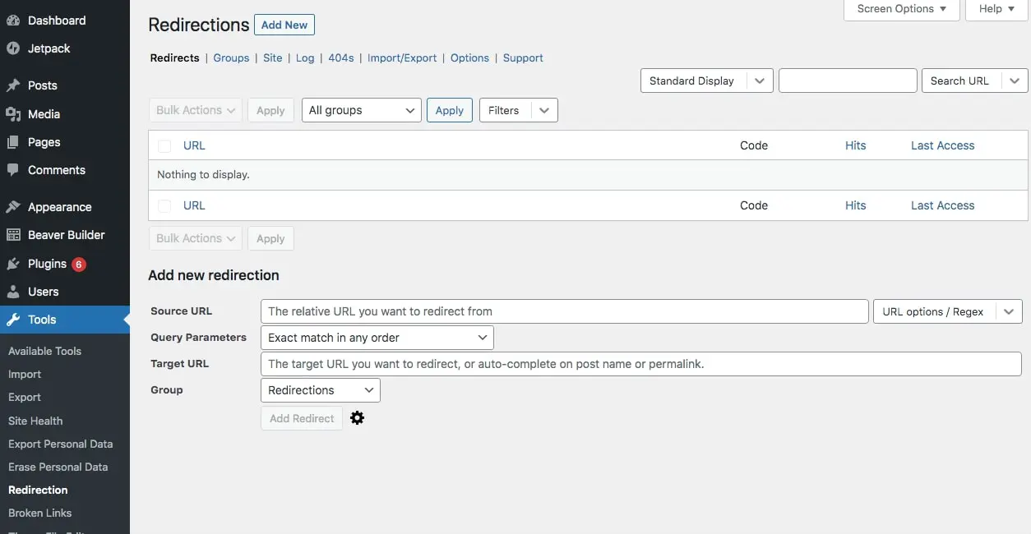
Task: Open the Site Health submenu item
Action: coord(35,421)
